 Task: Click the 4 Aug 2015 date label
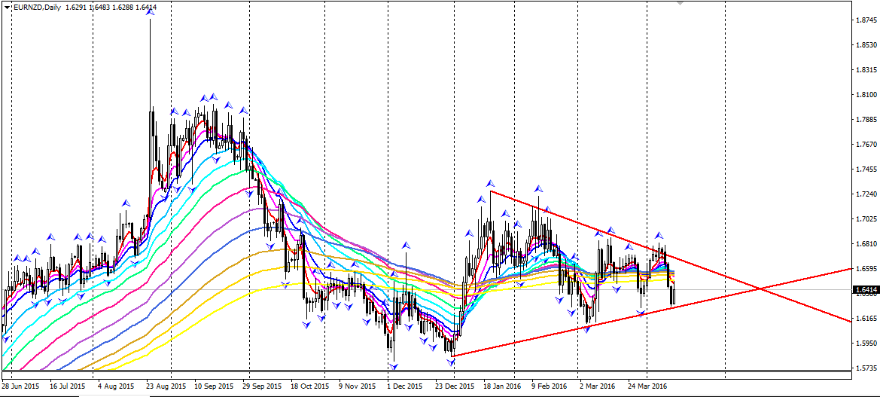point(116,387)
